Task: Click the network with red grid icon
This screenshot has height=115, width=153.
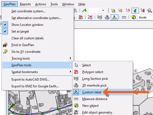Action: (143, 11)
